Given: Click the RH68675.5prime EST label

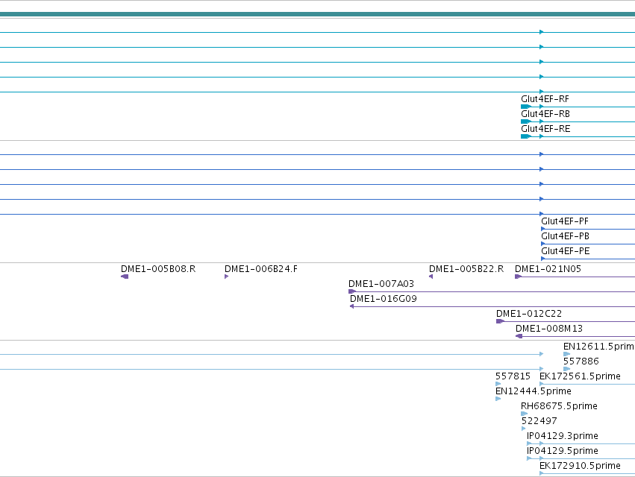Looking at the screenshot, I should click(x=559, y=407).
